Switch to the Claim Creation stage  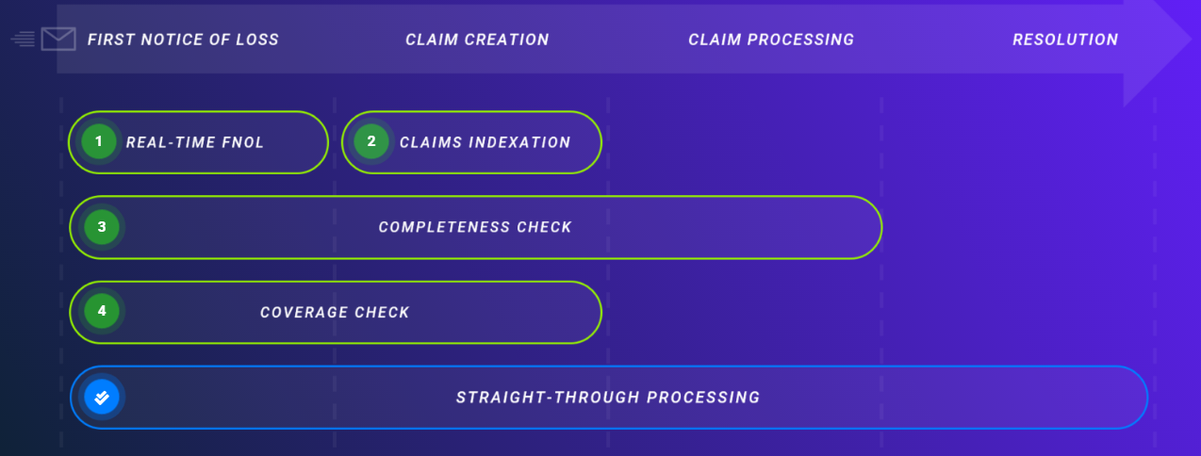click(477, 40)
